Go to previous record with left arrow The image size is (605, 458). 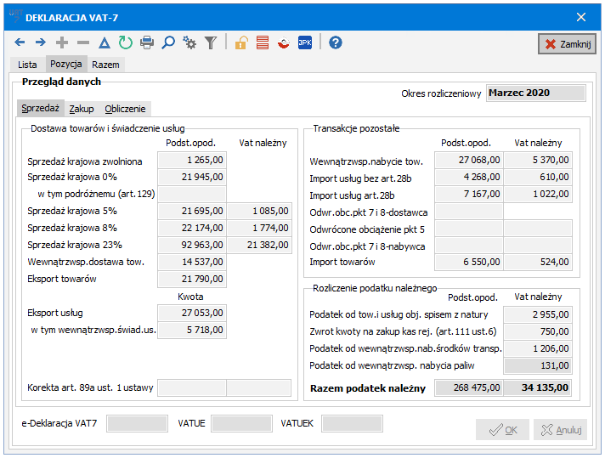(x=20, y=42)
